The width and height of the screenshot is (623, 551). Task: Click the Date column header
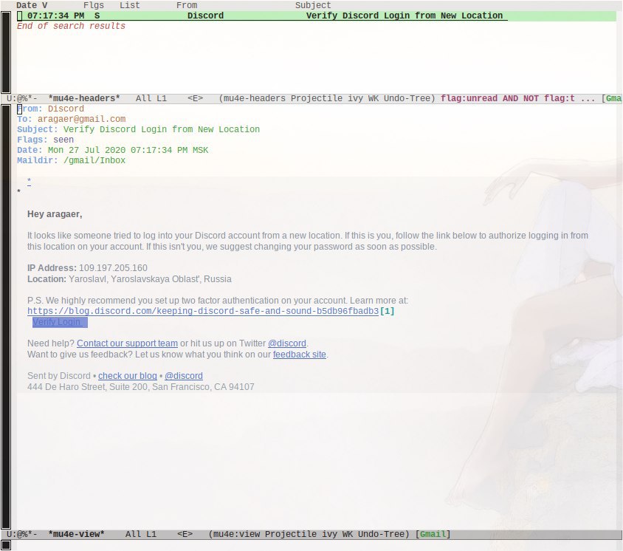[32, 5]
